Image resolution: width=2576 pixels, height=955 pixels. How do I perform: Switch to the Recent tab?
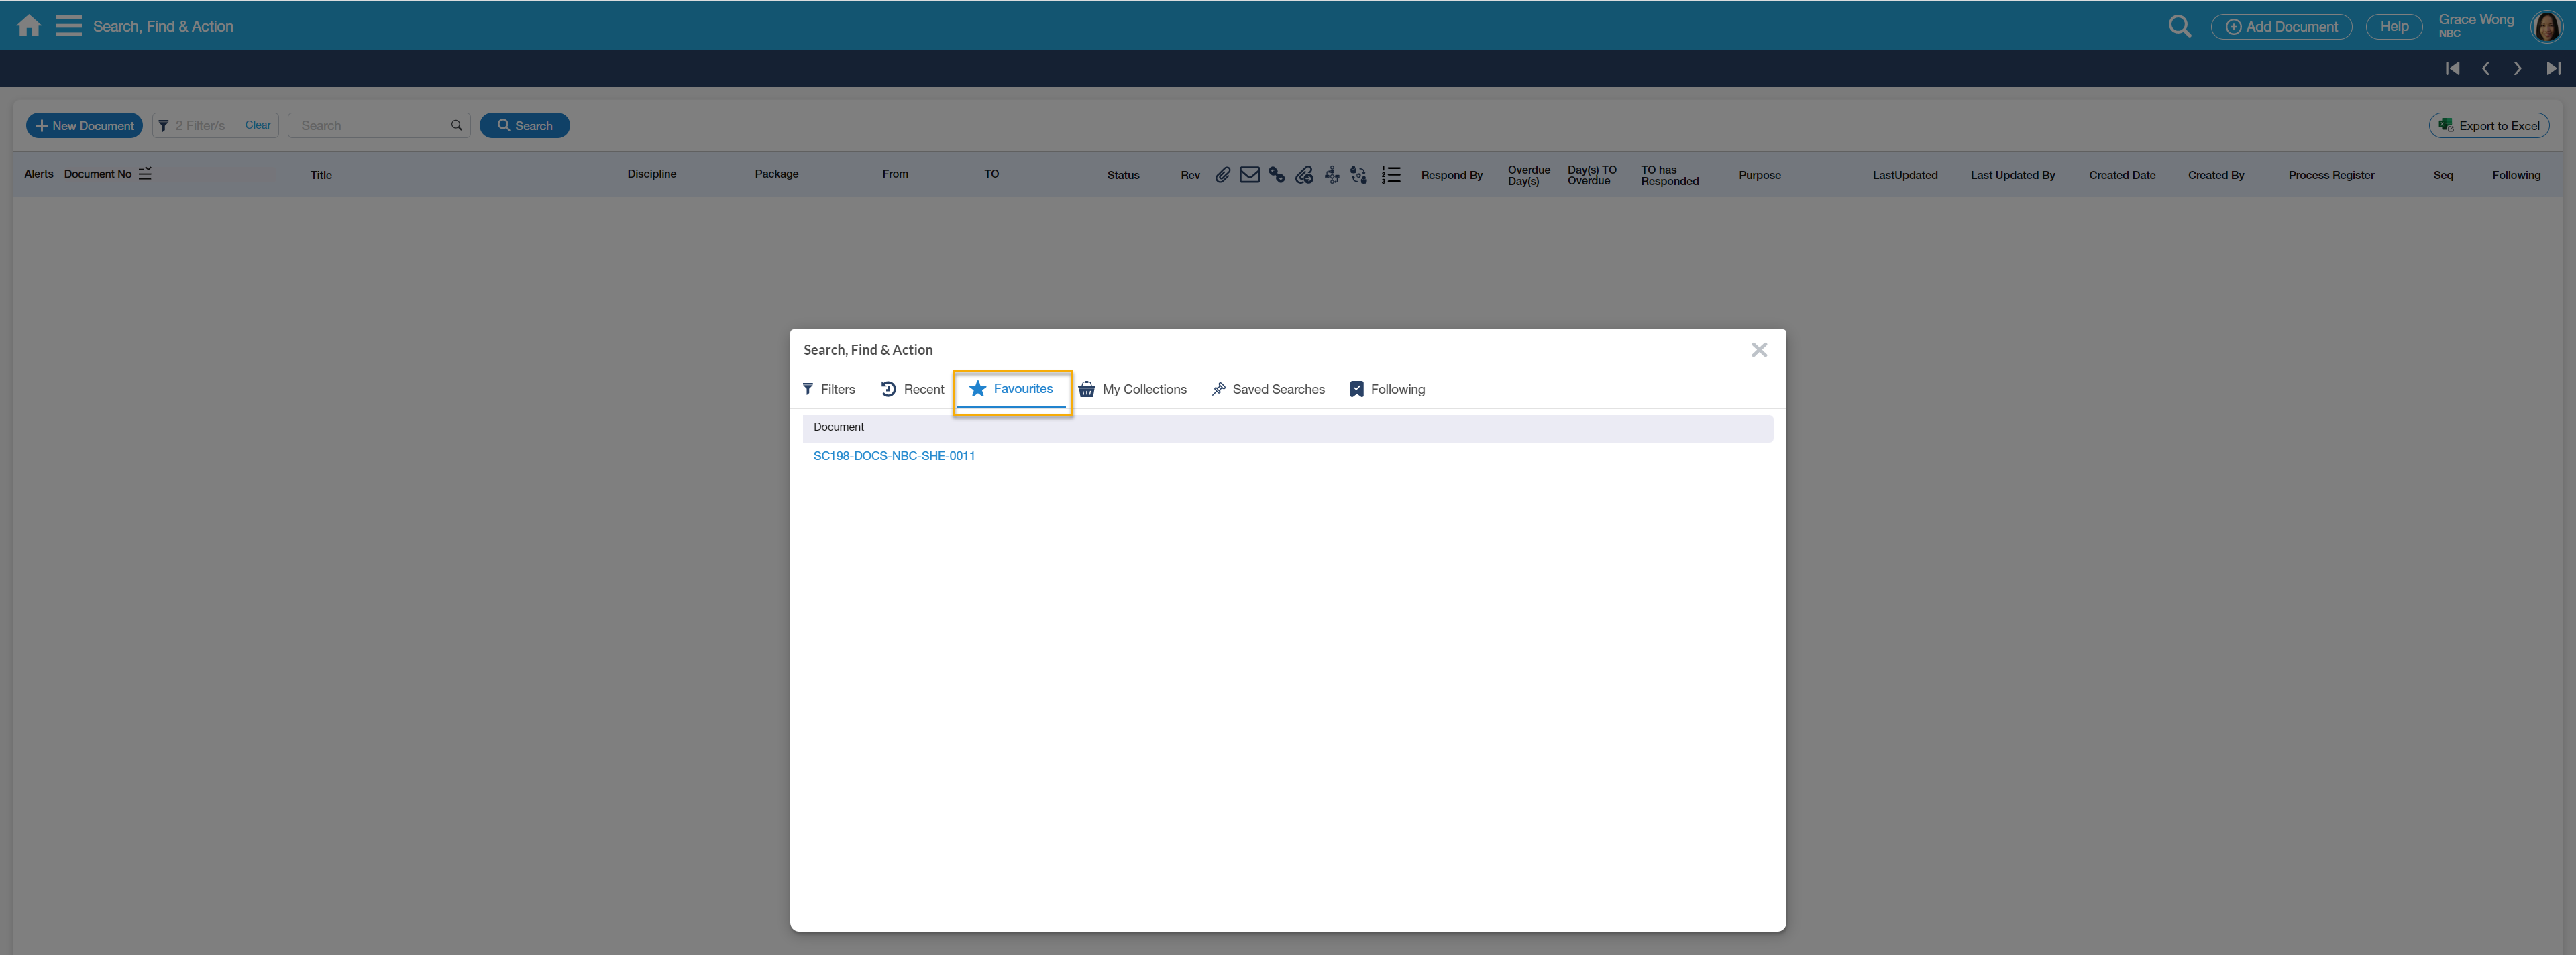912,389
